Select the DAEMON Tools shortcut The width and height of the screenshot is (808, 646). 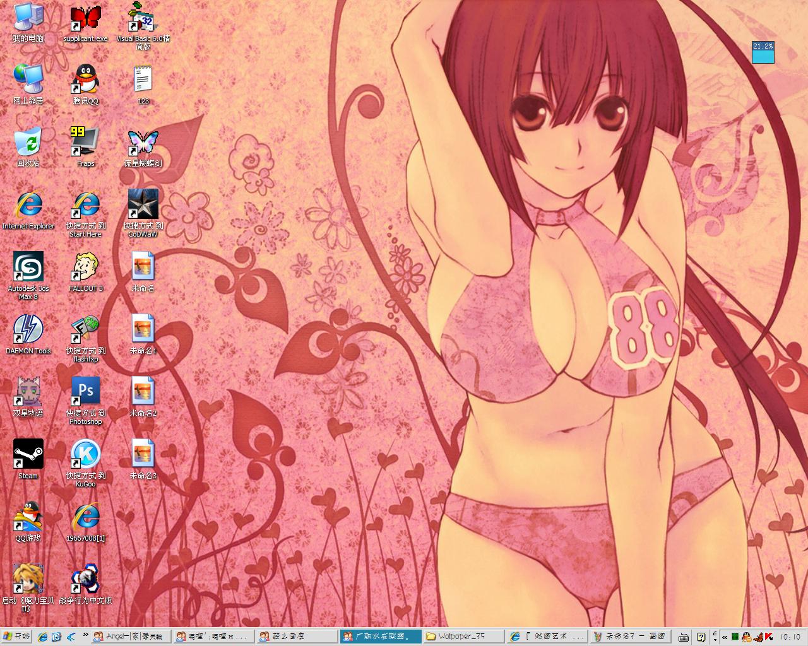tap(28, 334)
